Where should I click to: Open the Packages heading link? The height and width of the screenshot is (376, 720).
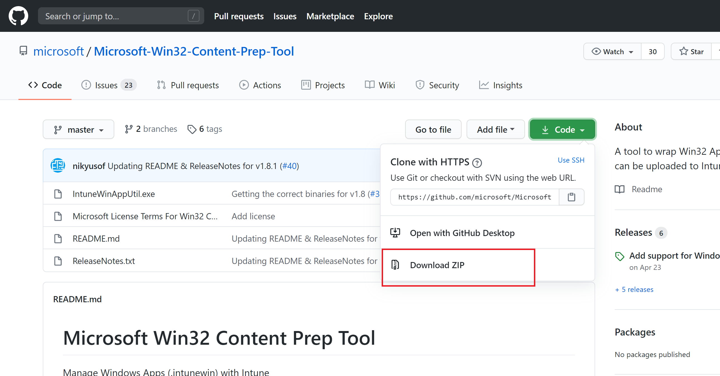coord(635,332)
